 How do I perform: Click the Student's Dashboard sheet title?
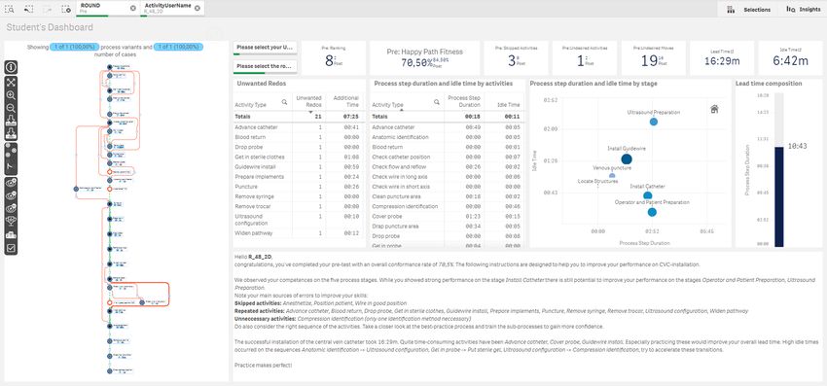(x=50, y=27)
